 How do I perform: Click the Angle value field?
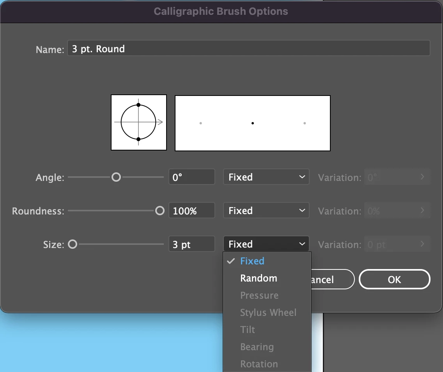tap(191, 177)
